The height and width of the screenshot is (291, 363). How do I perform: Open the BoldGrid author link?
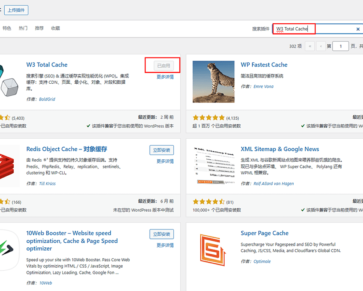[x=47, y=99]
